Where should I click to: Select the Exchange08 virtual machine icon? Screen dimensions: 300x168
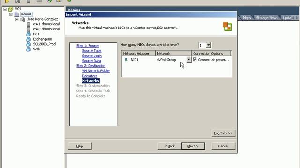click(29, 39)
